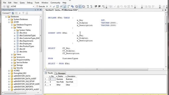Collapse the Tables folder
This screenshot has height=95, width=169.
click(12, 27)
